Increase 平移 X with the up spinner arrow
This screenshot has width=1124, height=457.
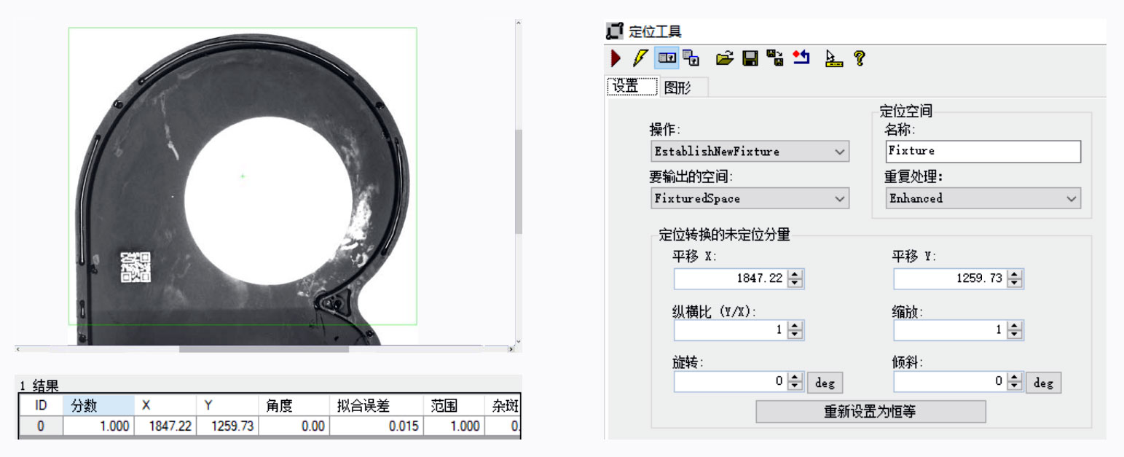click(795, 275)
